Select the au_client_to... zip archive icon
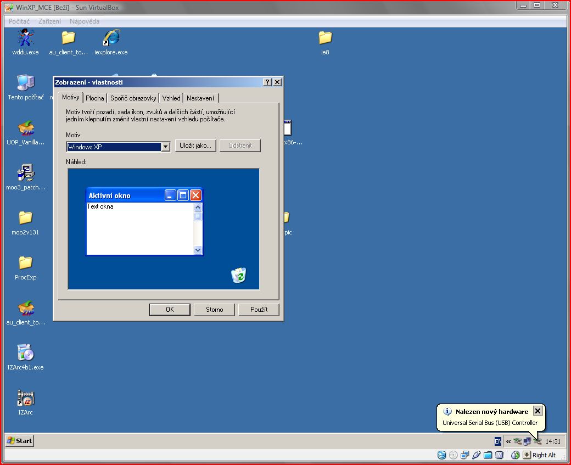571x465 pixels. click(25, 313)
